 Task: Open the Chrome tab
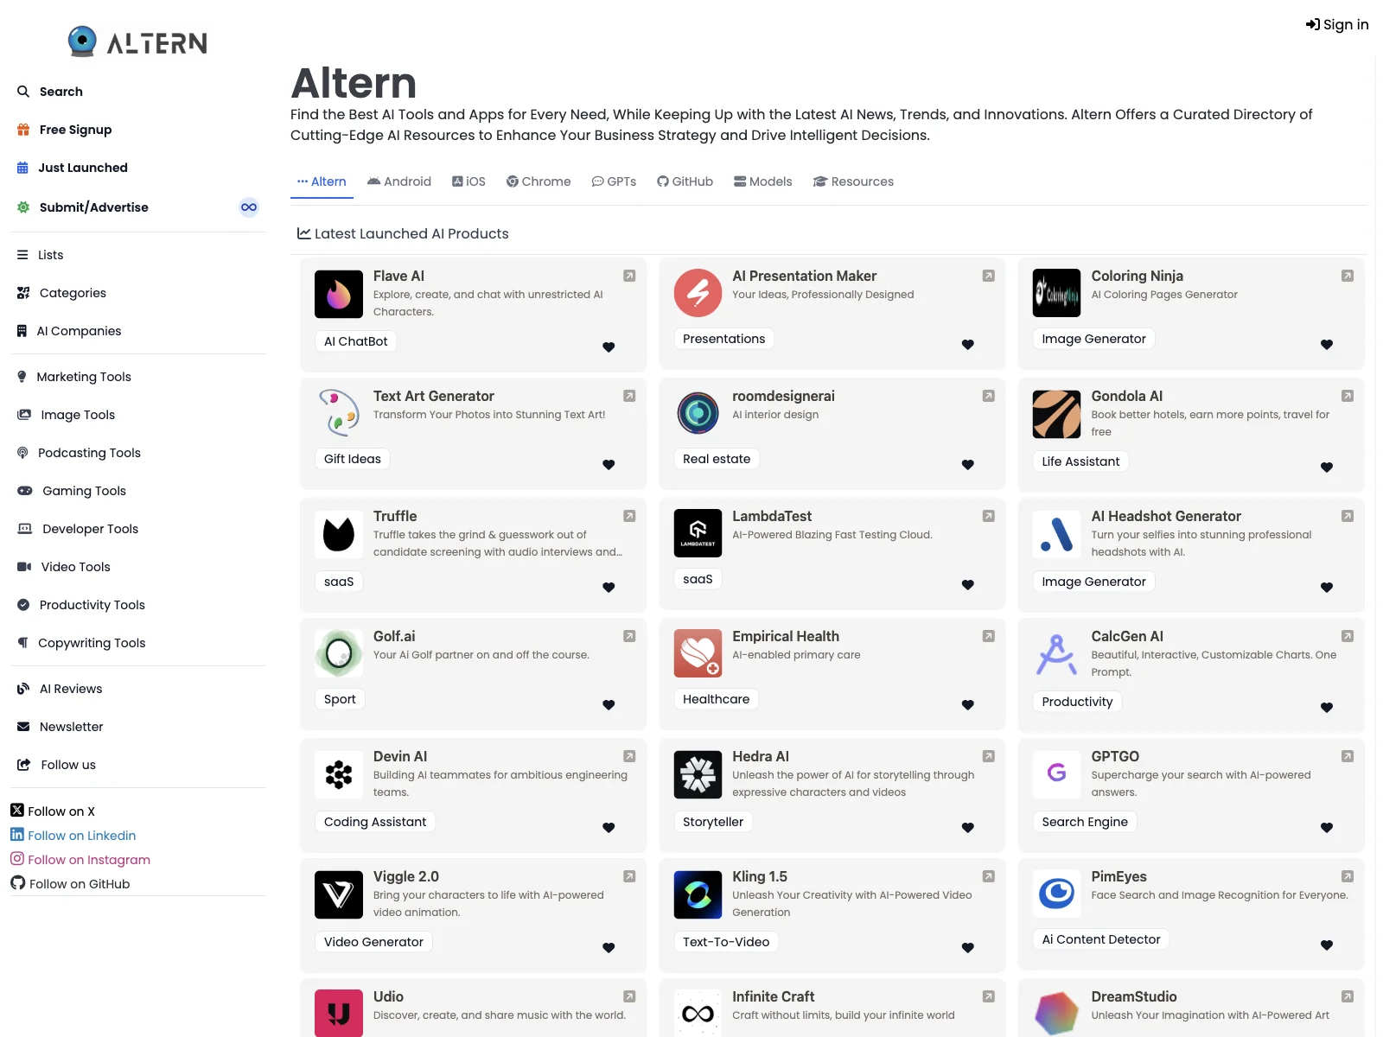click(539, 181)
